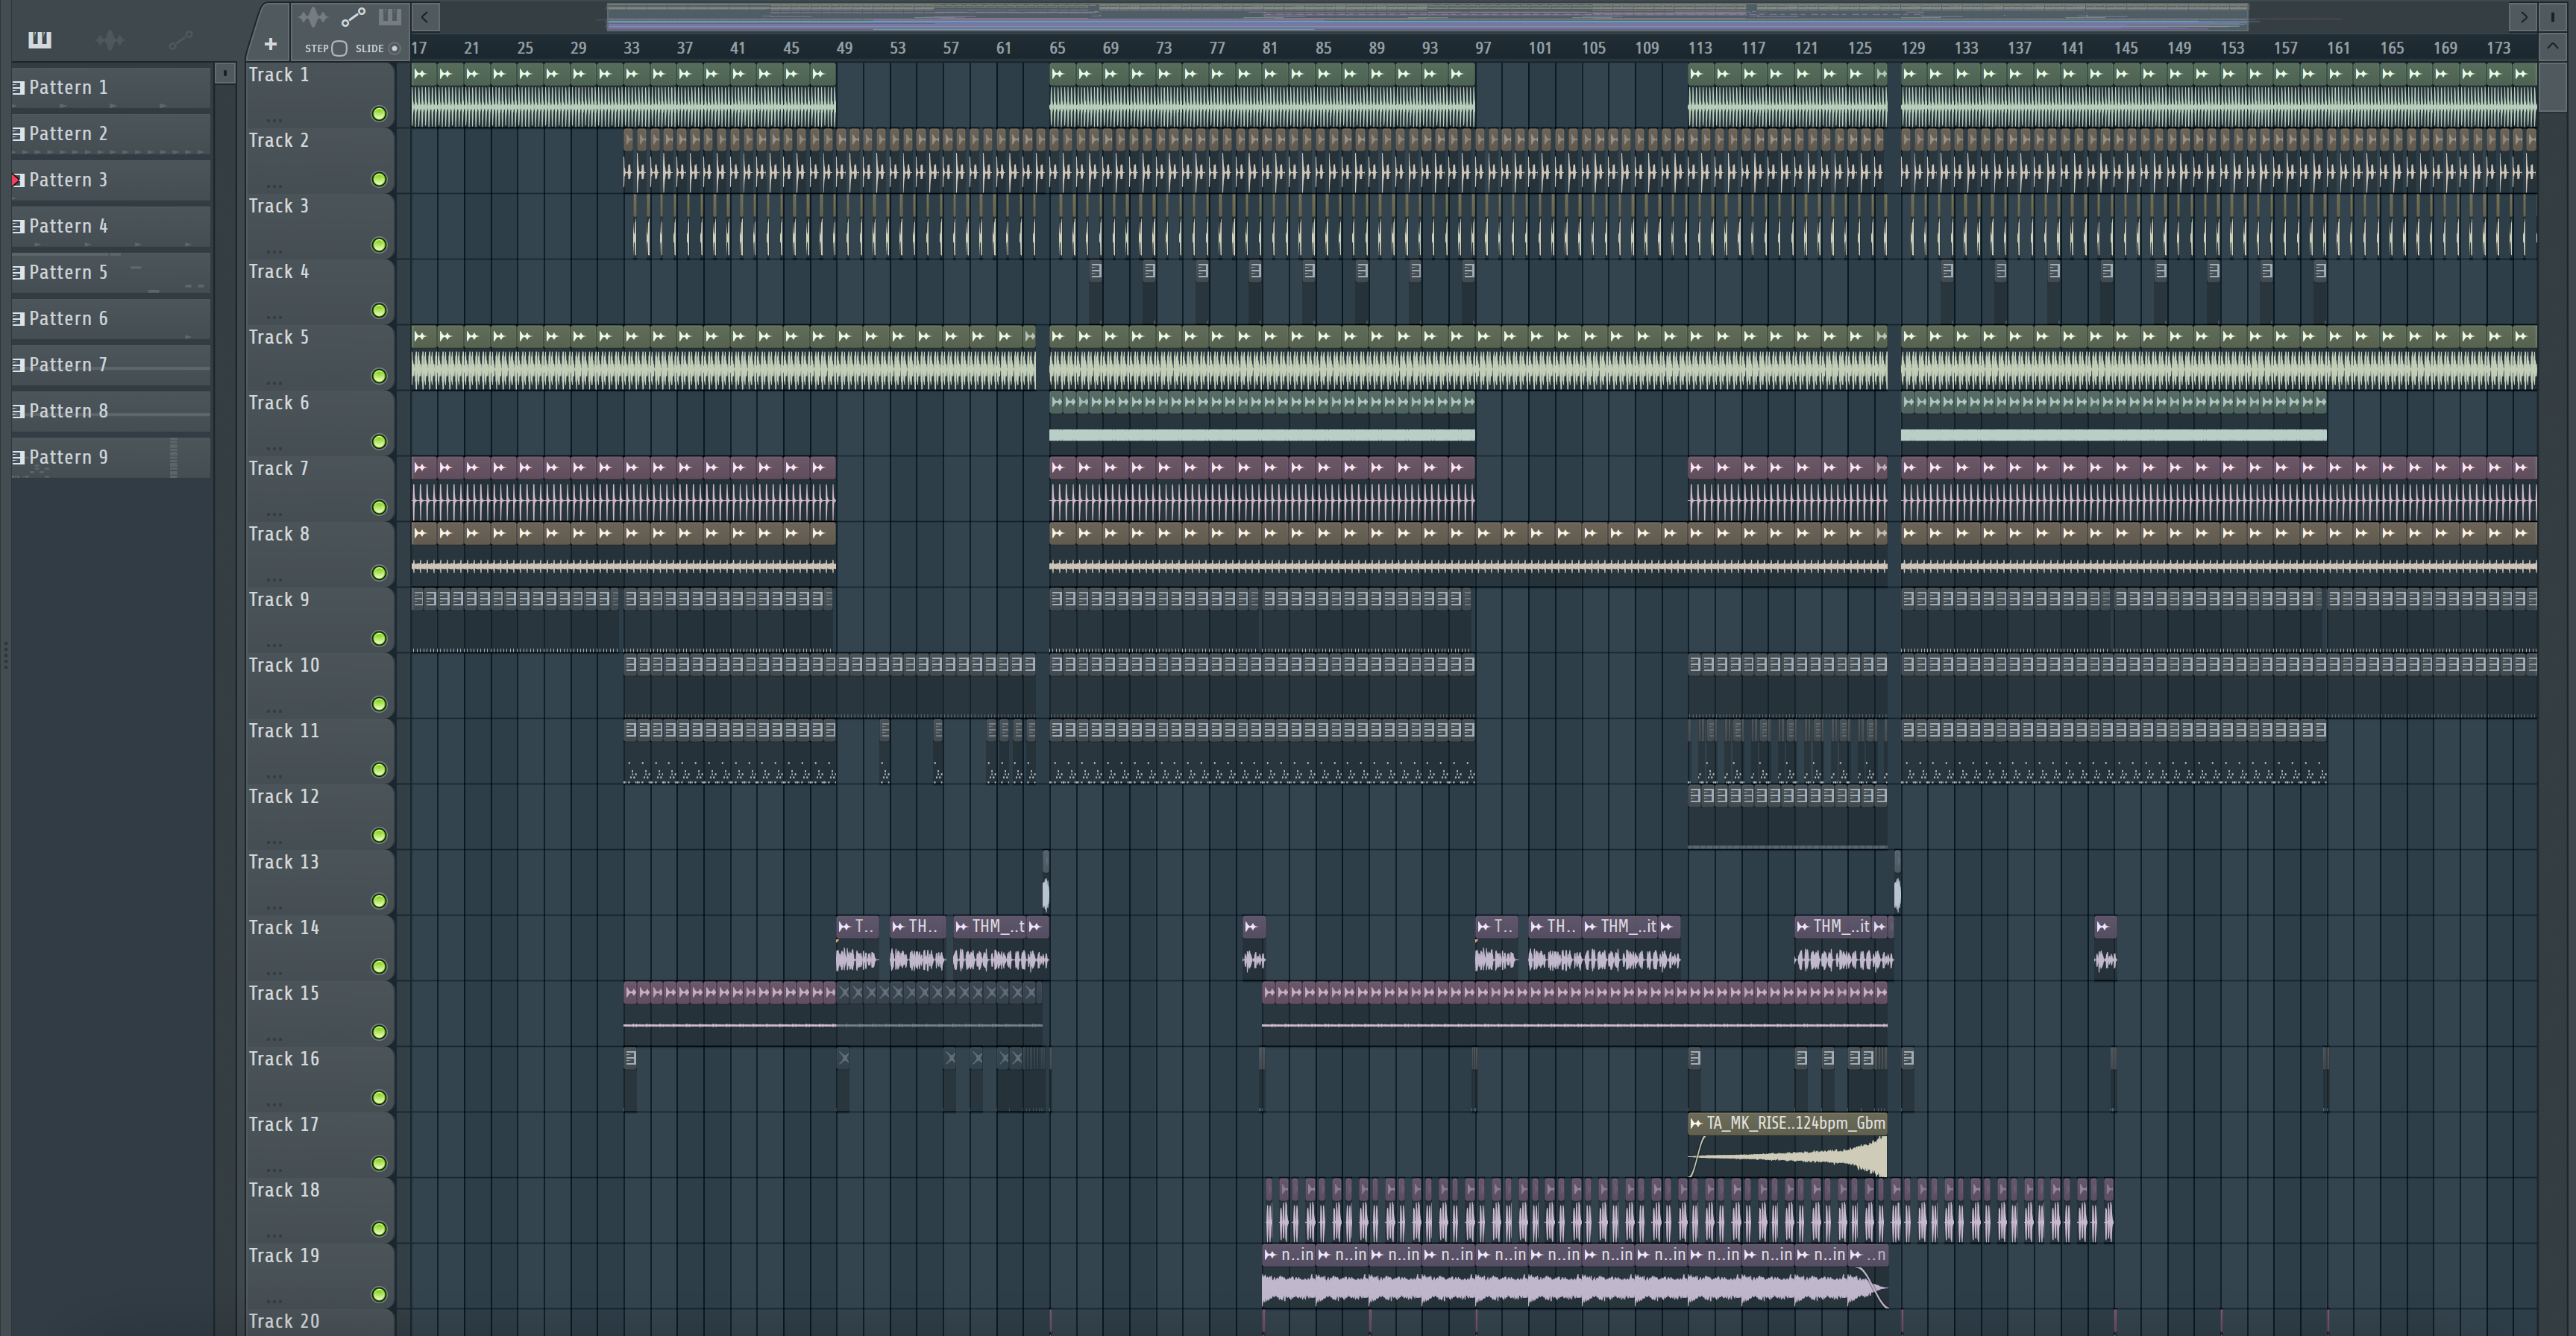Click bar 65 on the timeline ruler
Viewport: 2576px width, 1336px height.
point(1057,48)
